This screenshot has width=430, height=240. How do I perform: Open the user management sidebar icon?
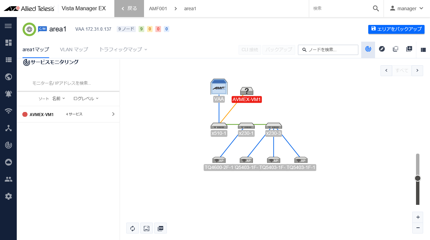(x=9, y=179)
